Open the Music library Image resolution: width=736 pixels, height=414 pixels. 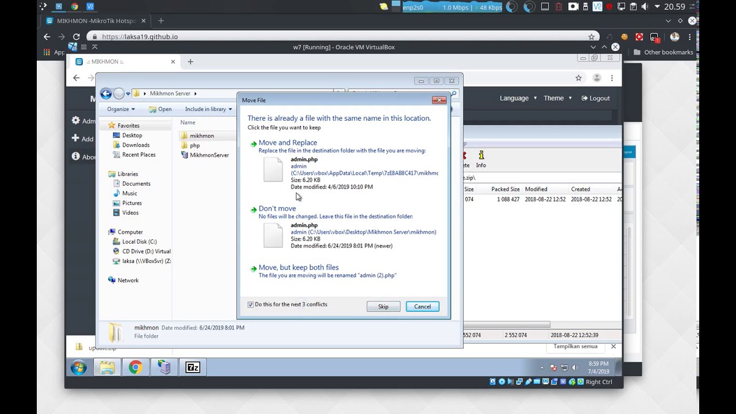[129, 193]
